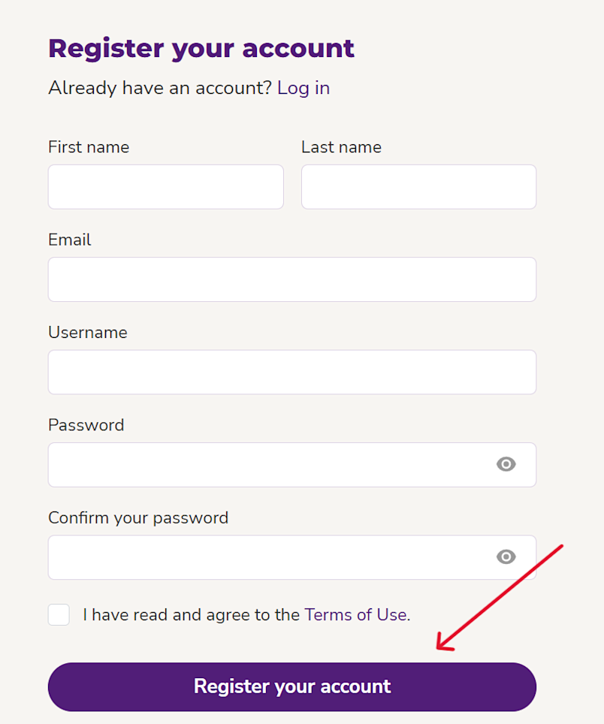Click inside the Username field

point(291,372)
